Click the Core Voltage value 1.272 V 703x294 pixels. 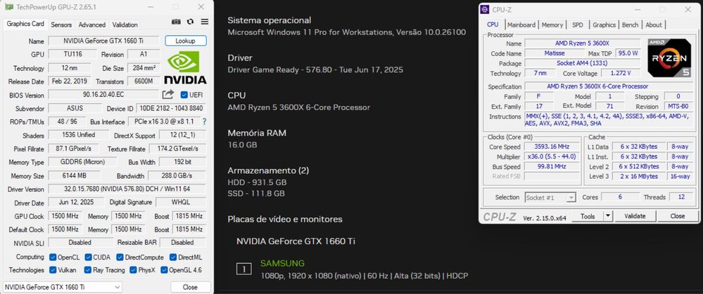pos(621,73)
